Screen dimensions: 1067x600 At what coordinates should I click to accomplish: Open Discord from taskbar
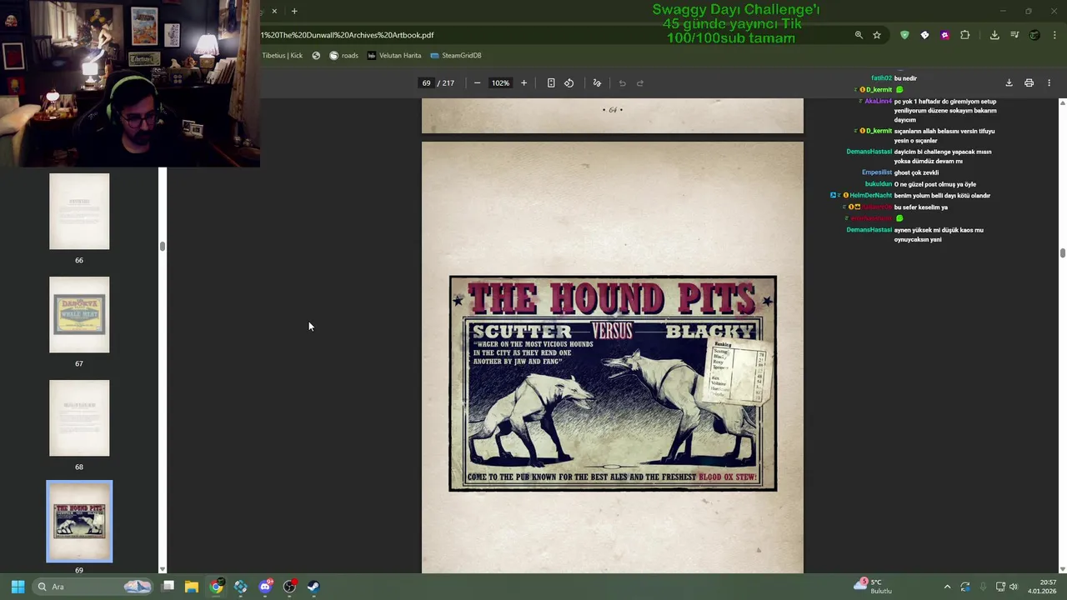265,587
